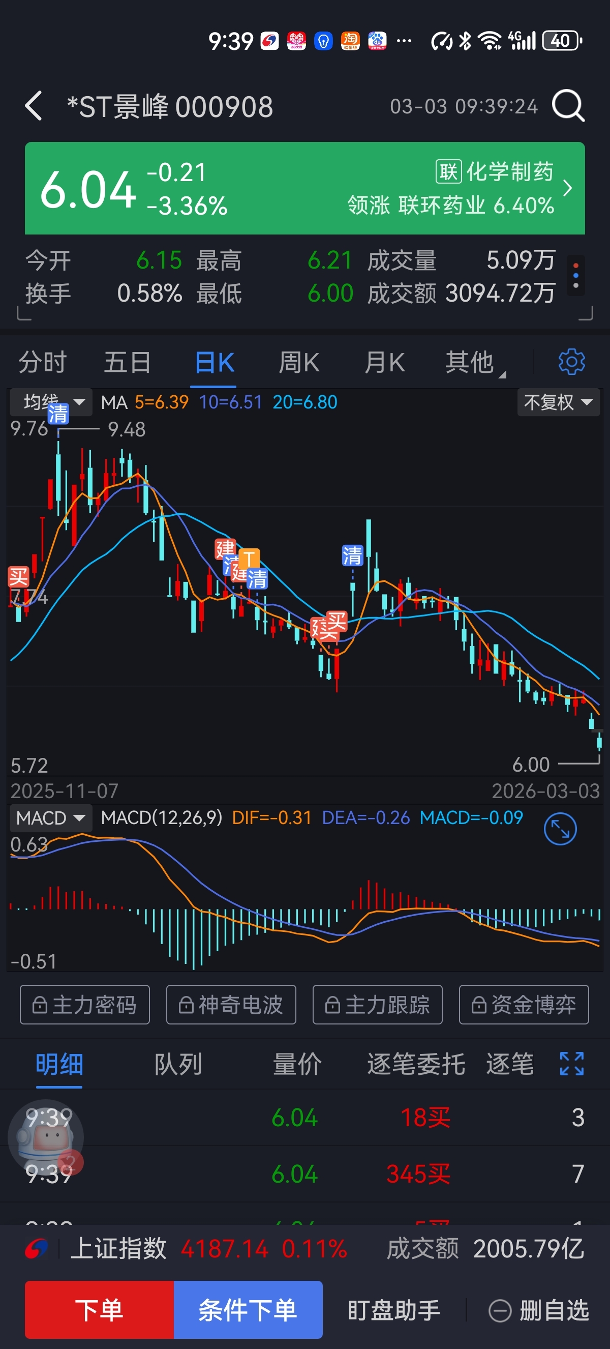Viewport: 610px width, 1349px height.
Task: Open the chart settings gear icon
Action: coord(571,361)
